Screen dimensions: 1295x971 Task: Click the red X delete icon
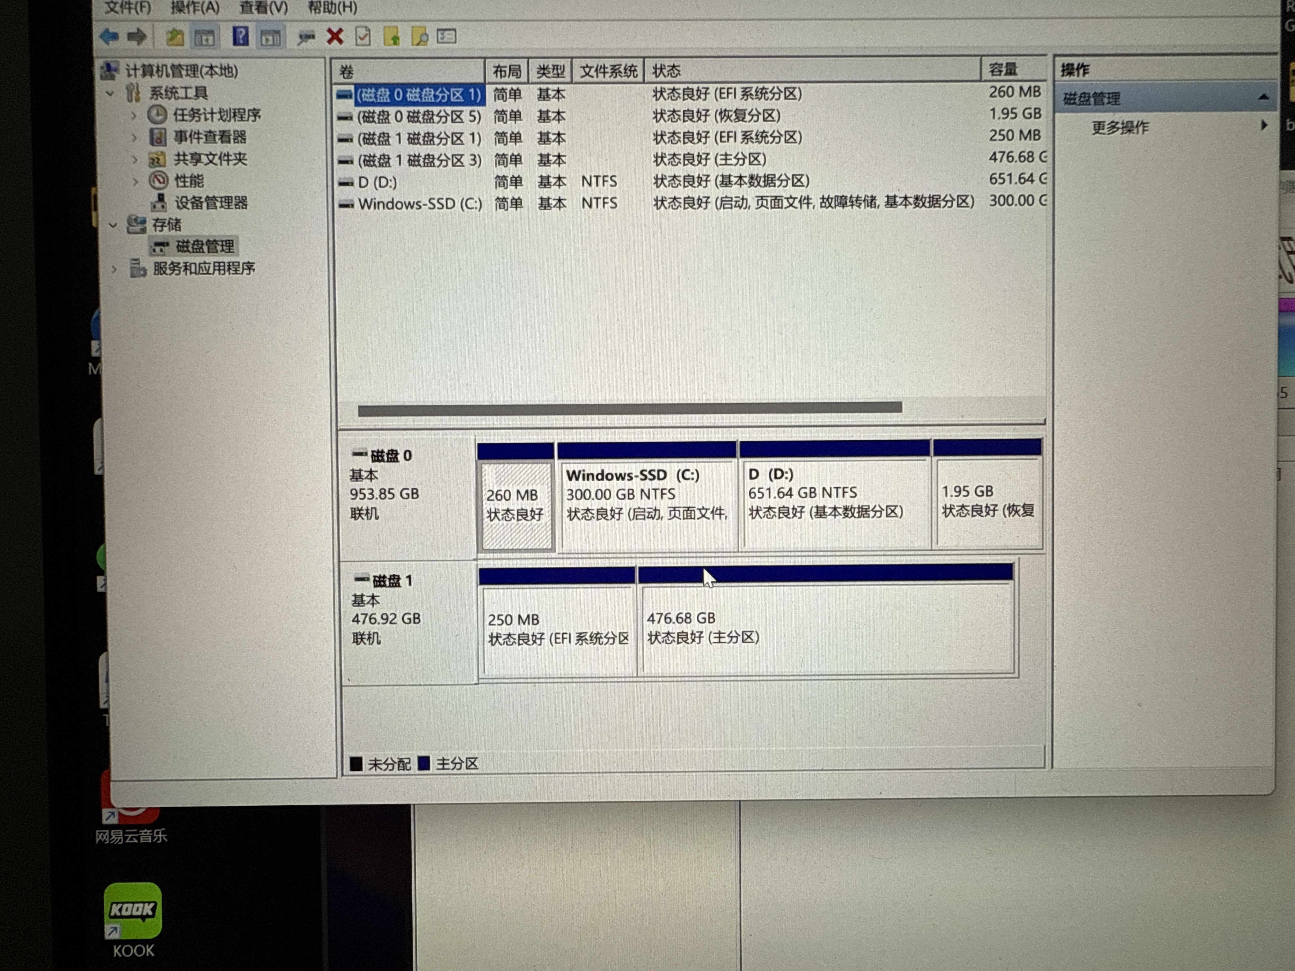click(x=335, y=36)
